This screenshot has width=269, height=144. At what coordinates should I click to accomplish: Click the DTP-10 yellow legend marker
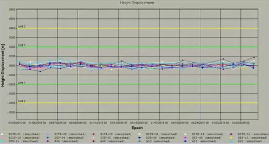click(231, 138)
